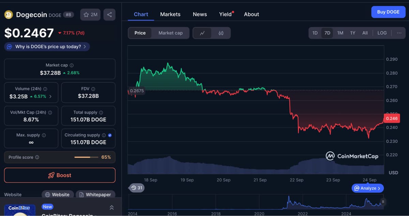Click the Max. supply infinity symbol

coord(31,142)
